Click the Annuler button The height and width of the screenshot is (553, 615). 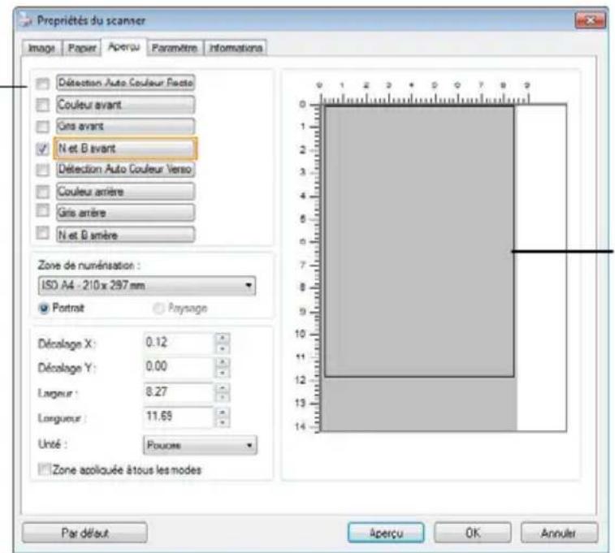click(x=558, y=533)
